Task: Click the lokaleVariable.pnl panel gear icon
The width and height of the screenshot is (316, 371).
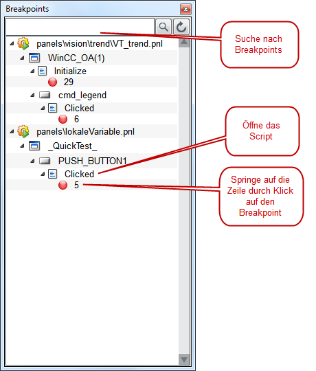Action: pos(23,131)
